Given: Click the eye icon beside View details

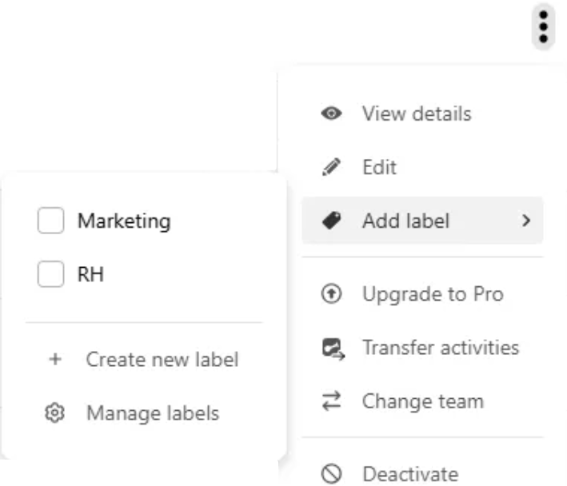Looking at the screenshot, I should [x=331, y=114].
